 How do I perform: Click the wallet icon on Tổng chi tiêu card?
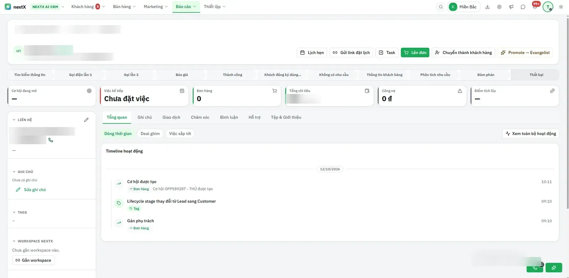point(367,91)
